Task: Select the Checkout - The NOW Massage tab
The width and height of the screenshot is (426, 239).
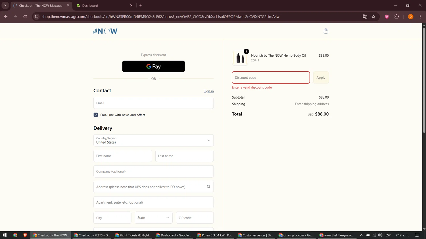Action: click(41, 5)
